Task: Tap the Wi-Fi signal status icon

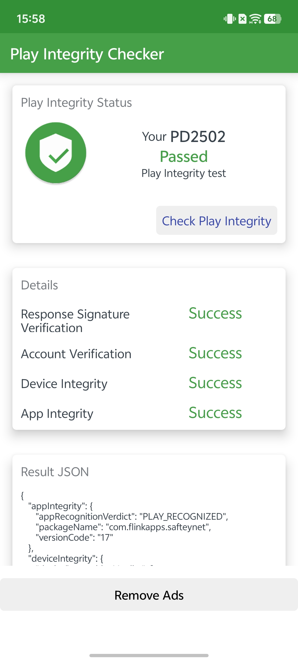Action: coord(255,19)
